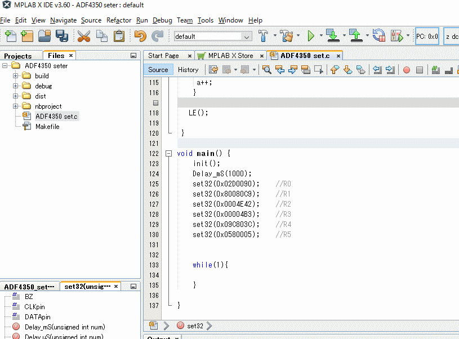Jump to last edit location in editor
This screenshot has height=339, width=459.
tap(213, 70)
